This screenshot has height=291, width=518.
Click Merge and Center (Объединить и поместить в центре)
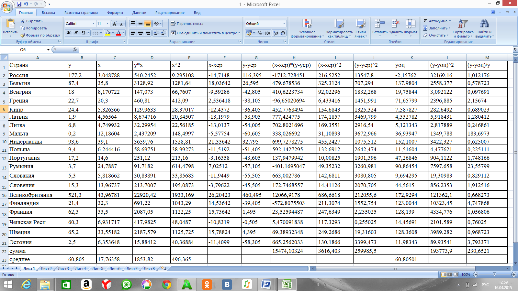pyautogui.click(x=205, y=33)
